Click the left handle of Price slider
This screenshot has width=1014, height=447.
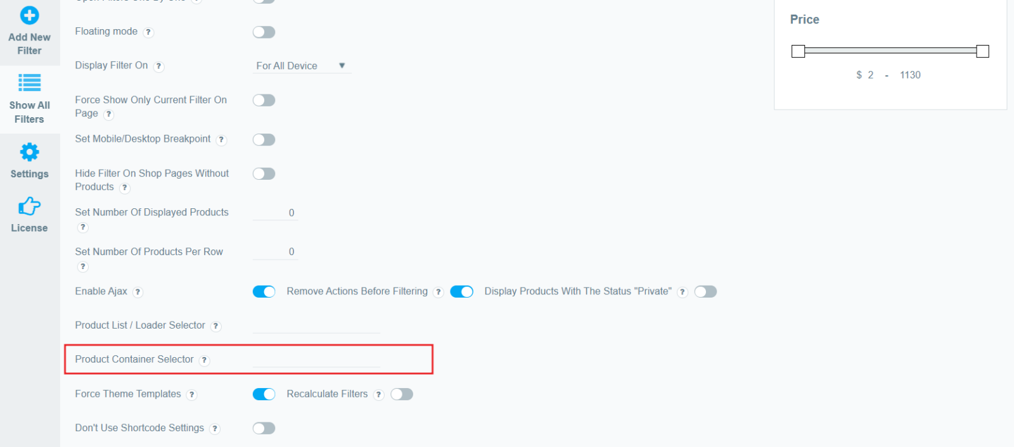[x=799, y=51]
